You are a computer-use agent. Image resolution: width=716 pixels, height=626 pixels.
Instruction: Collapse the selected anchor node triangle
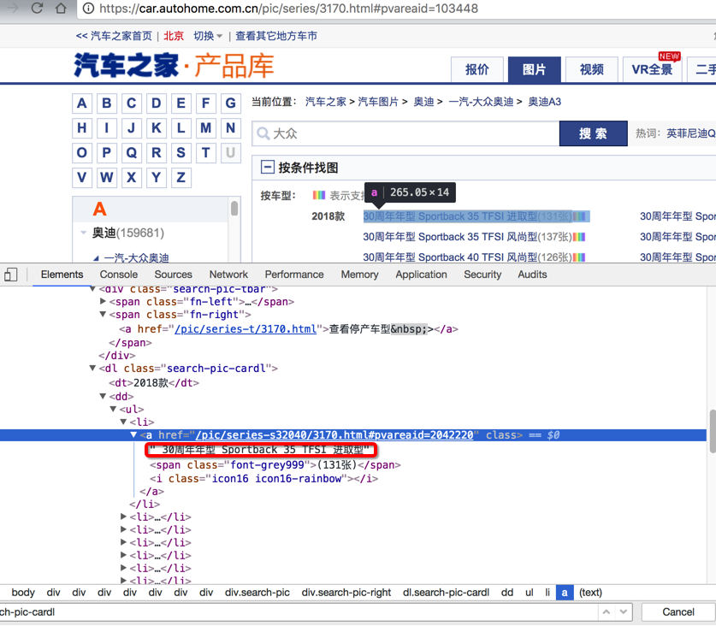[133, 434]
